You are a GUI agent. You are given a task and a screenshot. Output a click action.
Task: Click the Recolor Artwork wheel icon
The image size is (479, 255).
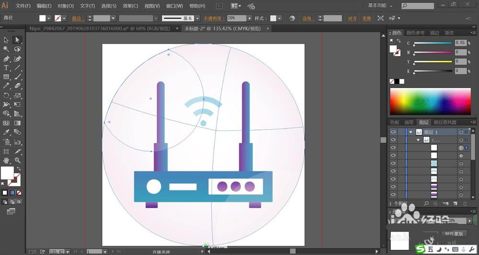pos(292,18)
